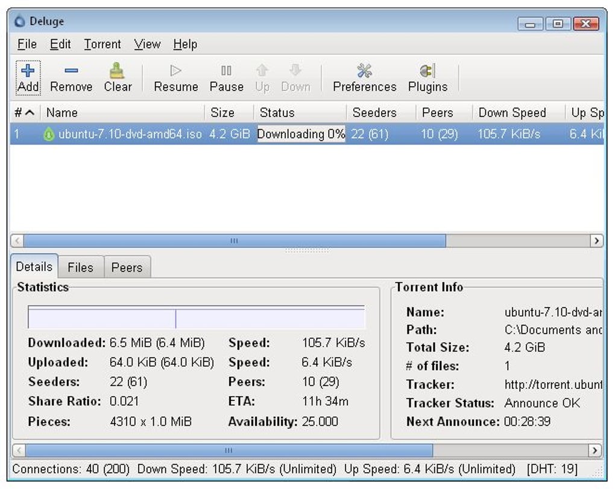The image size is (615, 489).
Task: Switch to the Peers tab
Action: tap(127, 268)
